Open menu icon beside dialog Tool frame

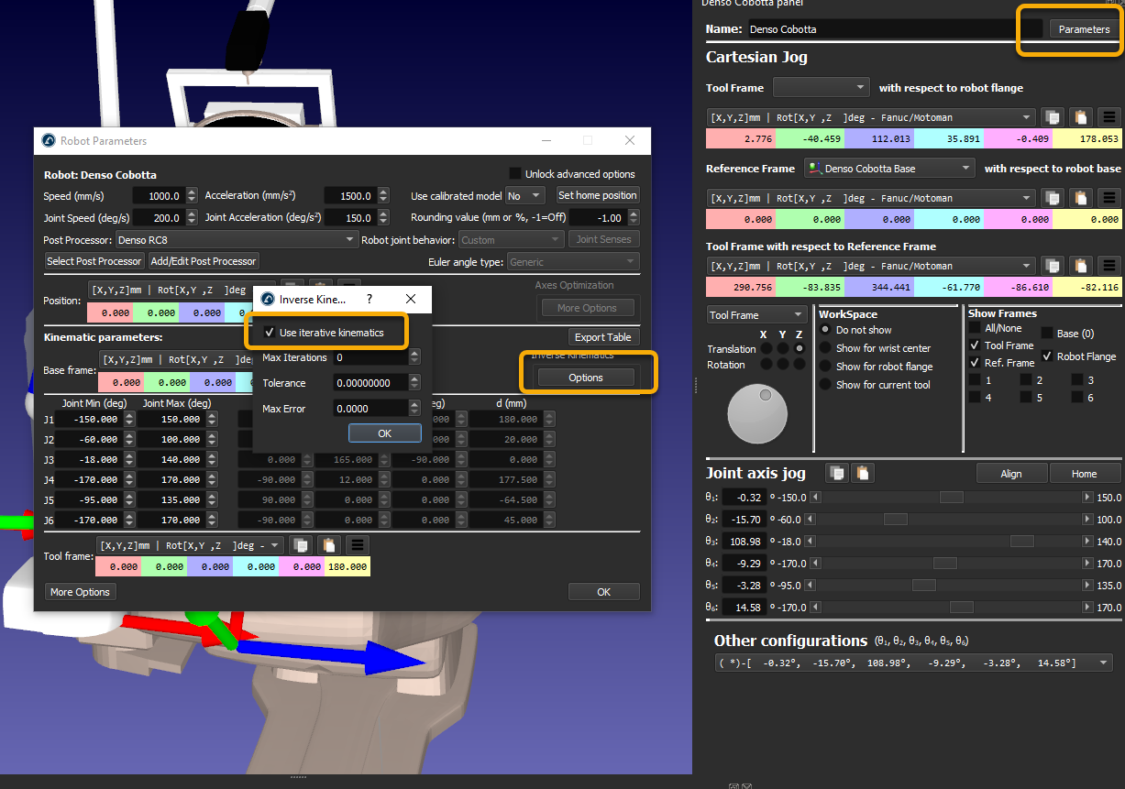[x=358, y=545]
